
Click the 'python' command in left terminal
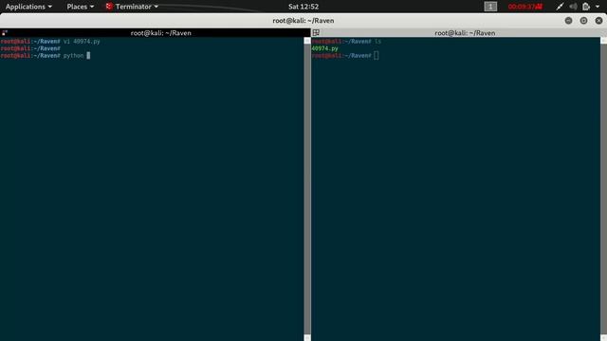(74, 56)
